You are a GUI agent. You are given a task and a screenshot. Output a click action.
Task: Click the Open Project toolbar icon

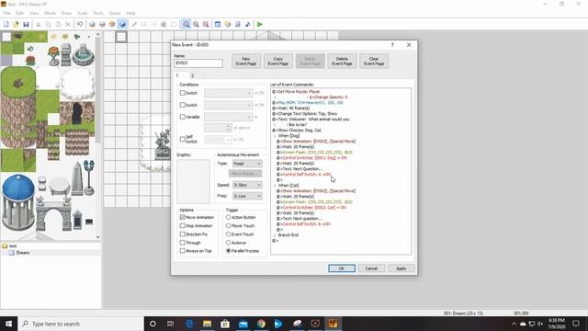[x=17, y=25]
